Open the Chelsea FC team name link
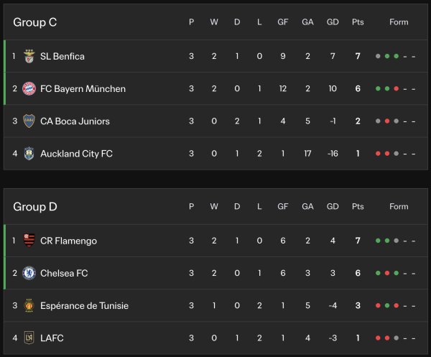Screen dimensions: 431x357 pyautogui.click(x=64, y=273)
